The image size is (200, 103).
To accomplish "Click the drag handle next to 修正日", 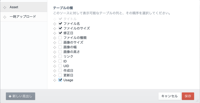I will click(55, 33).
